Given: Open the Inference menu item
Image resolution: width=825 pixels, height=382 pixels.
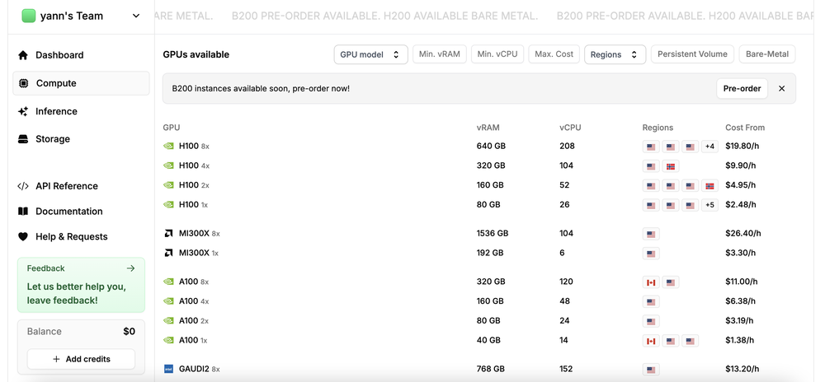Looking at the screenshot, I should pyautogui.click(x=56, y=111).
